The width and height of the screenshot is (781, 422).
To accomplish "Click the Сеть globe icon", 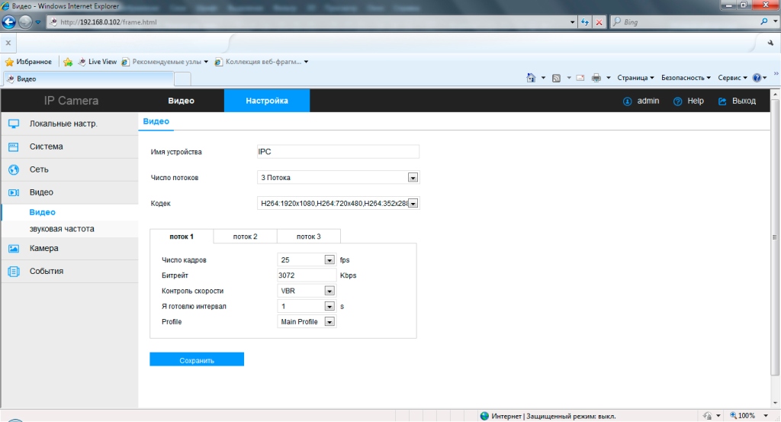I will 14,169.
